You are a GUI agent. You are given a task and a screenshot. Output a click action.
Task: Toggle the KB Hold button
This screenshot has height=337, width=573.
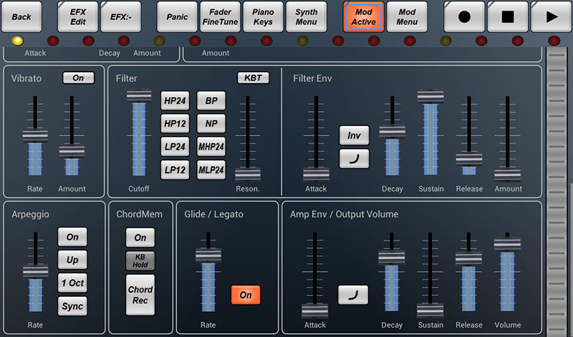click(140, 260)
